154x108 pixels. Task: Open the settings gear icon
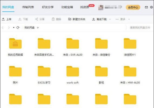click(x=152, y=7)
